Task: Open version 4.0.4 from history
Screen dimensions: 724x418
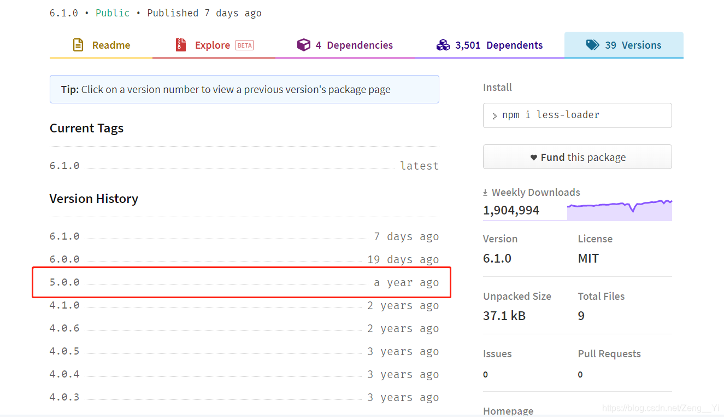Action: (x=64, y=374)
